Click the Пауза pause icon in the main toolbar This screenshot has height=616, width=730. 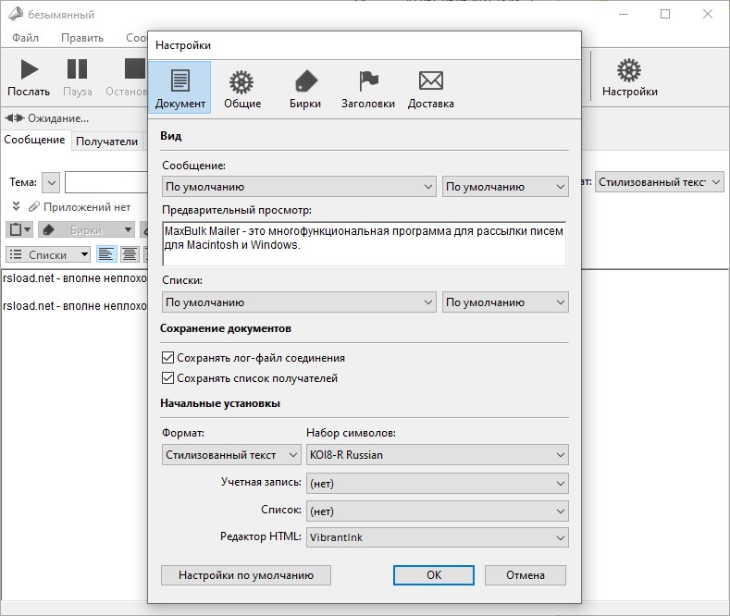pos(78,68)
